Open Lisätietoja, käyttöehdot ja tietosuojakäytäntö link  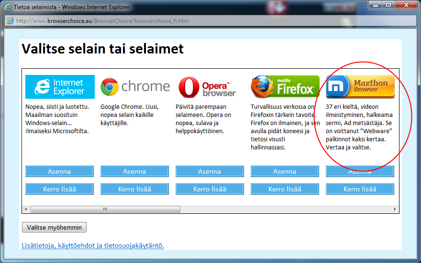pos(93,245)
